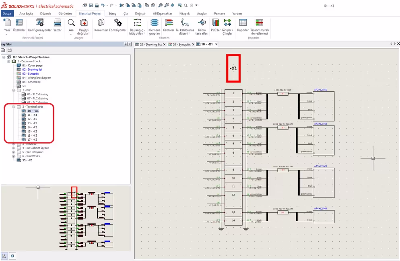The width and height of the screenshot is (400, 261).
Task: Collapse 1 - PLC folder node
Action: coord(14,90)
